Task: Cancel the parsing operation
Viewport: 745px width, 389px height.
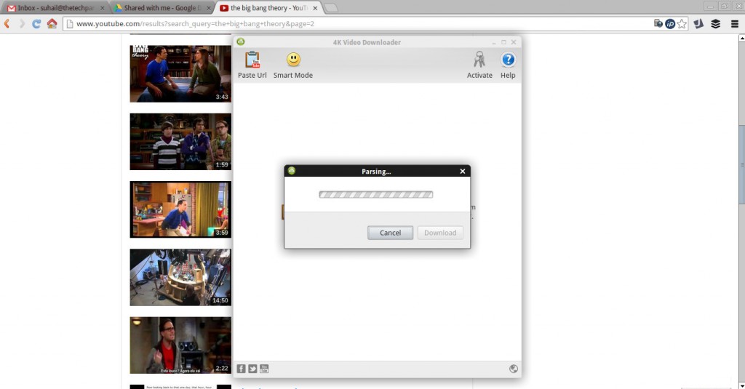Action: (390, 233)
